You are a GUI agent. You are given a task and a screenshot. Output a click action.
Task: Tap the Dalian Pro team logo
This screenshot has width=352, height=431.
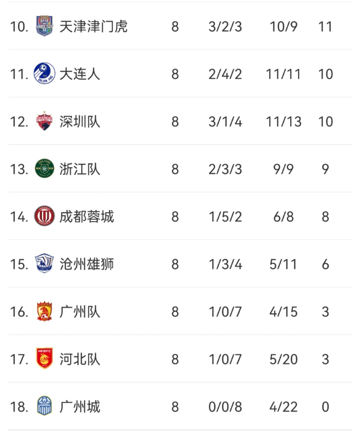[x=45, y=73]
